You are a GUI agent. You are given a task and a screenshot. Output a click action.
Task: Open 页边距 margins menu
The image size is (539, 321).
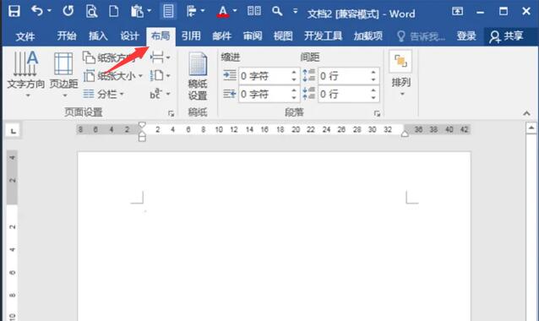[64, 74]
